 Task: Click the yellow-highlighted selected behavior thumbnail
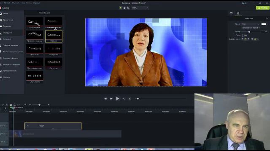point(54,36)
